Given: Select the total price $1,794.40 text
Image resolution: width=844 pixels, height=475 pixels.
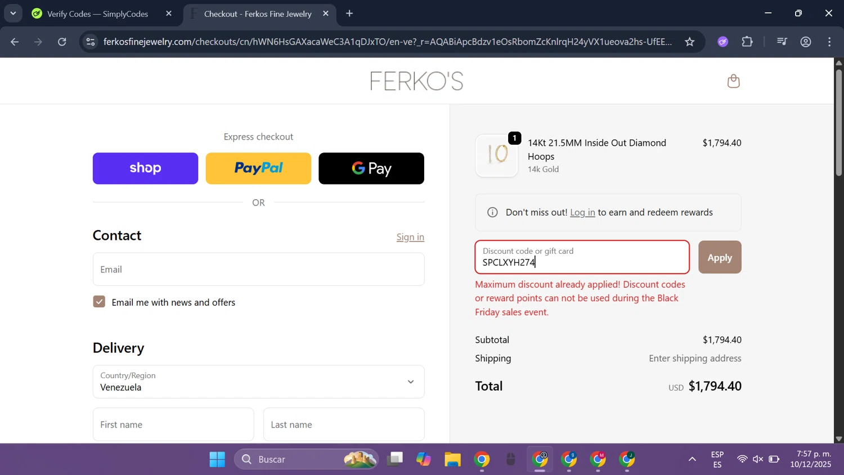Looking at the screenshot, I should click(x=715, y=386).
